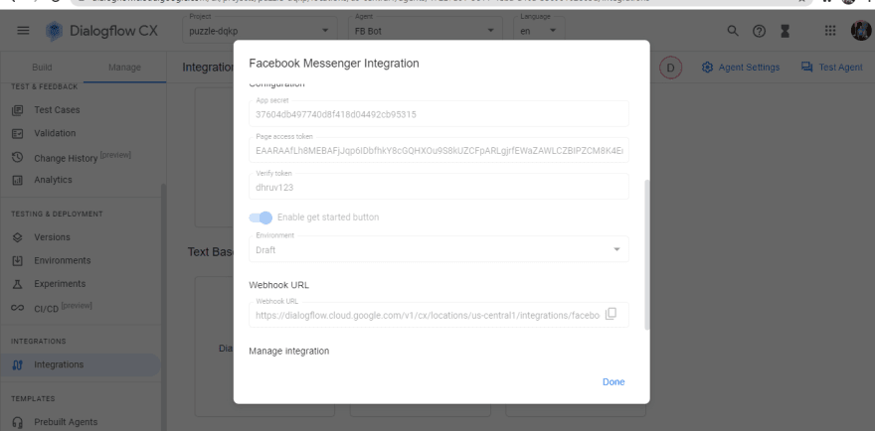Screen dimensions: 875x431
Task: Click the App secret field
Action: (438, 114)
